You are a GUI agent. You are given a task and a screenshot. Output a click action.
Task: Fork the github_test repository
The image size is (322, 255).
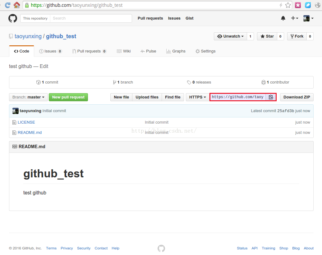pyautogui.click(x=297, y=36)
